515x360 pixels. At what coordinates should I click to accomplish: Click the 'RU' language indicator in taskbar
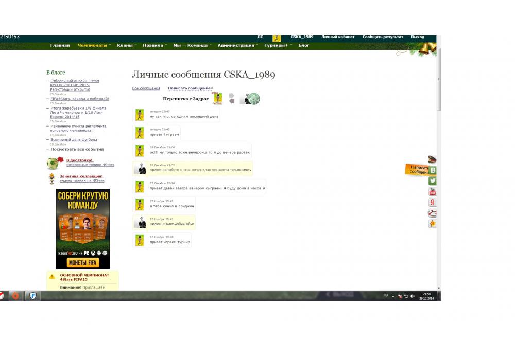(386, 296)
